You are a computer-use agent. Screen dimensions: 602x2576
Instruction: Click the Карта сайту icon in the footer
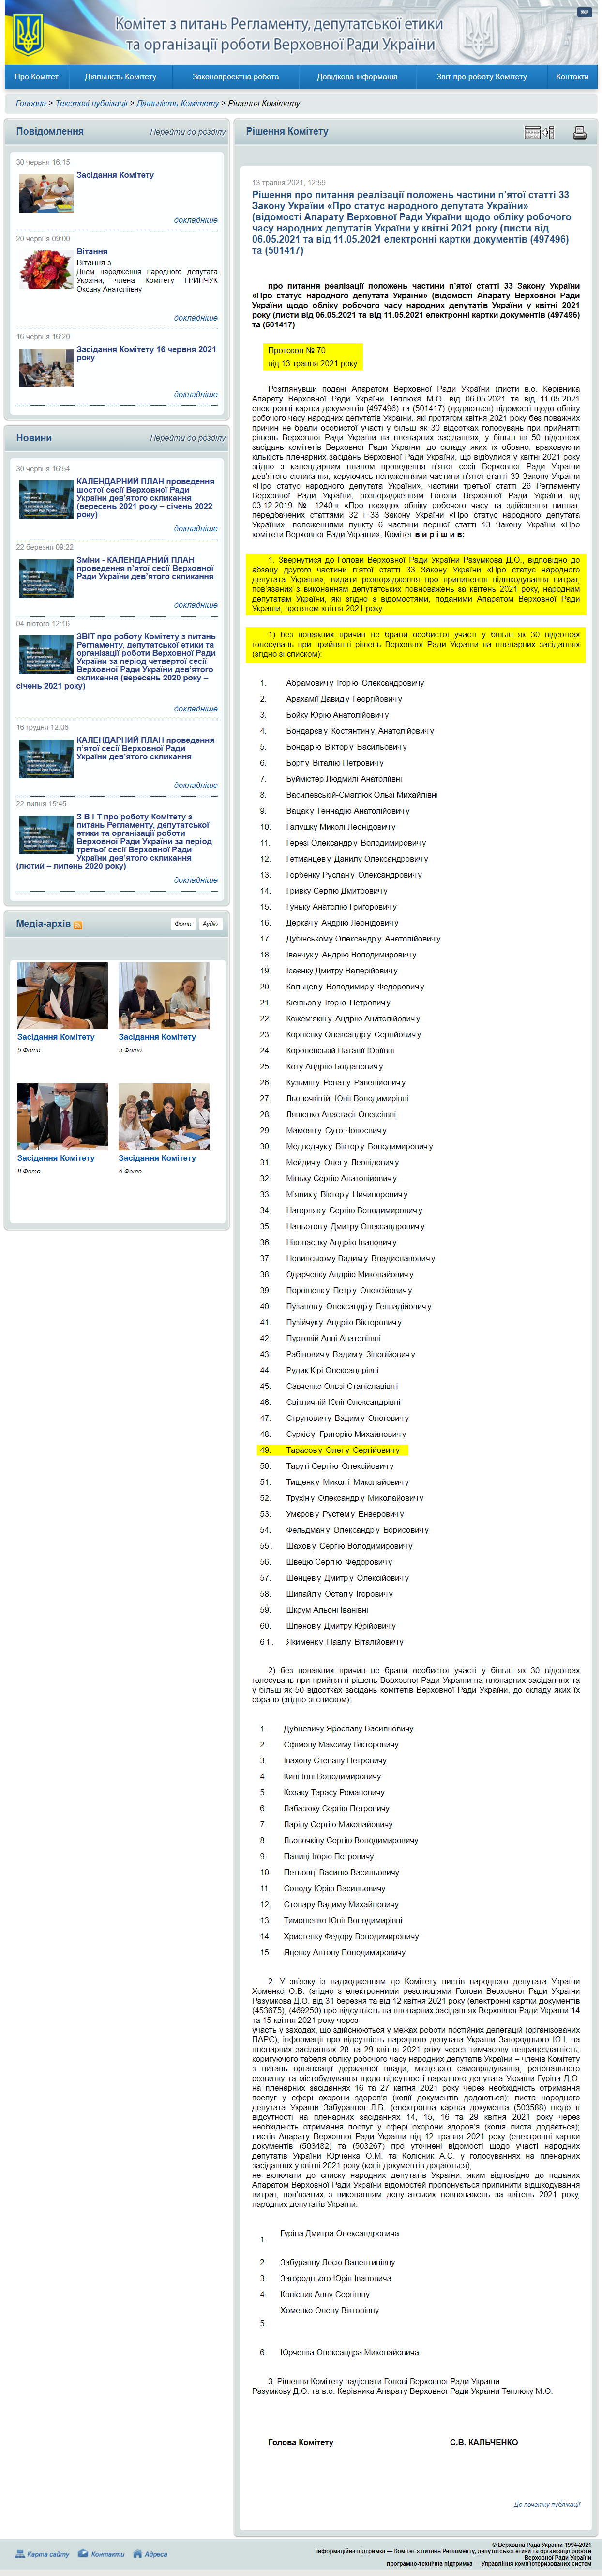pos(20,2553)
